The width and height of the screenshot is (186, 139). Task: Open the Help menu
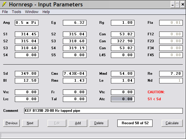(46, 12)
